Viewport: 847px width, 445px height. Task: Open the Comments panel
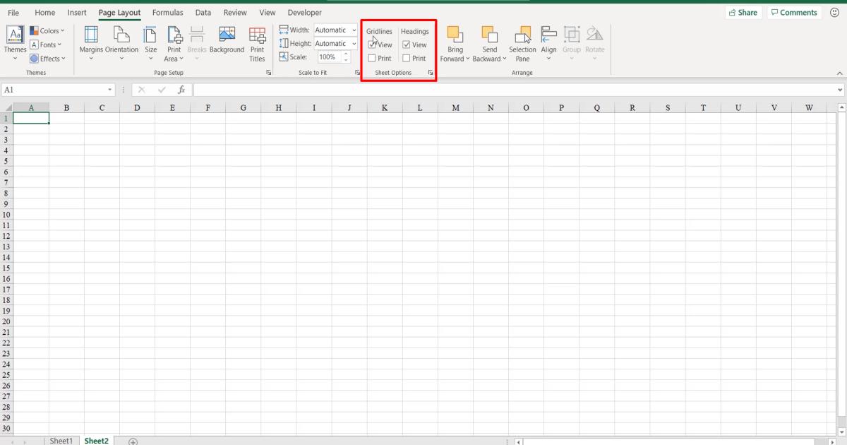coord(794,12)
